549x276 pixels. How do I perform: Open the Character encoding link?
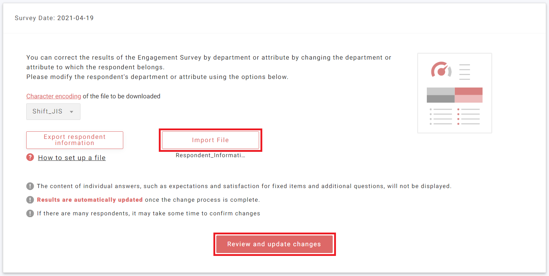tap(54, 96)
